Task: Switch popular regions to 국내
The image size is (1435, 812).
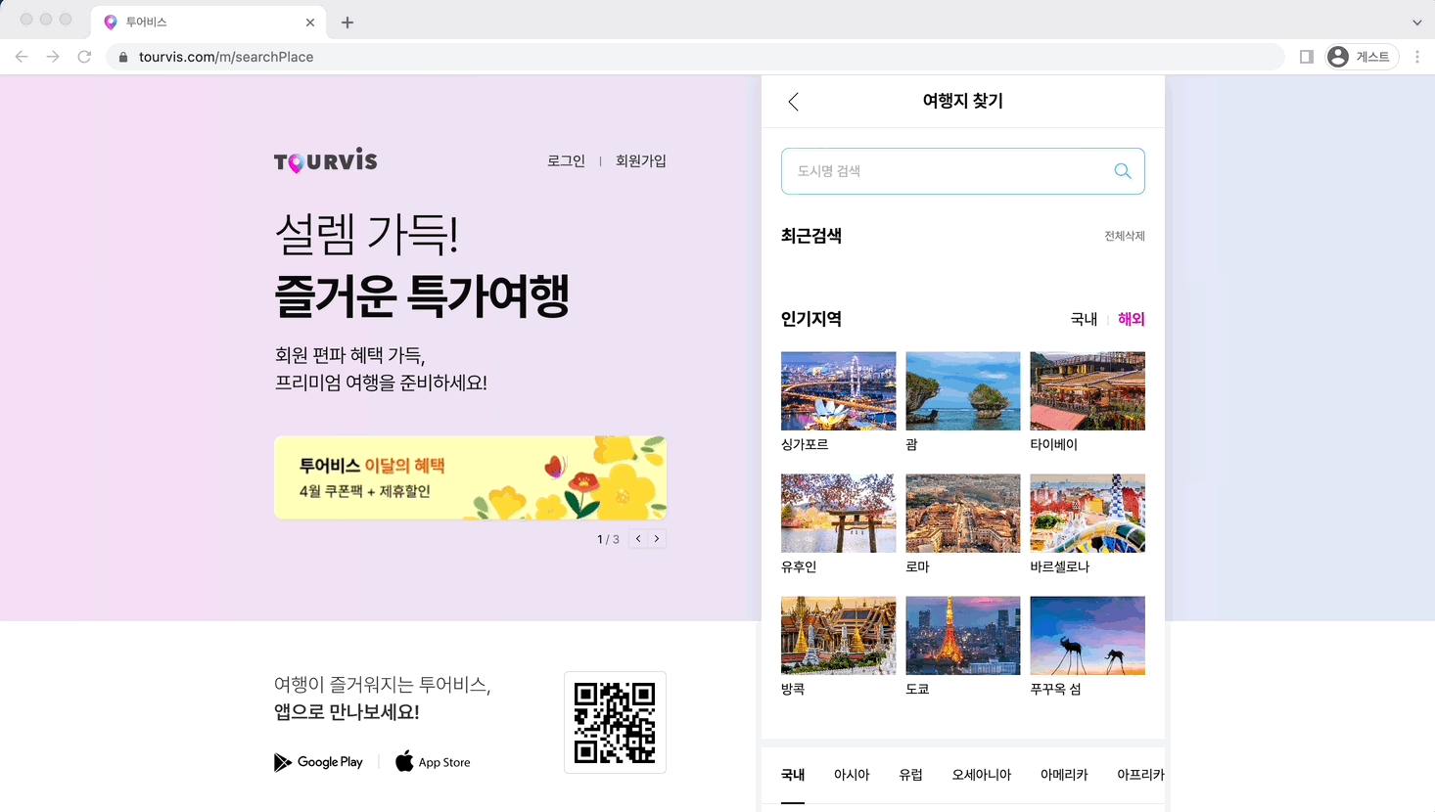Action: click(x=1084, y=319)
